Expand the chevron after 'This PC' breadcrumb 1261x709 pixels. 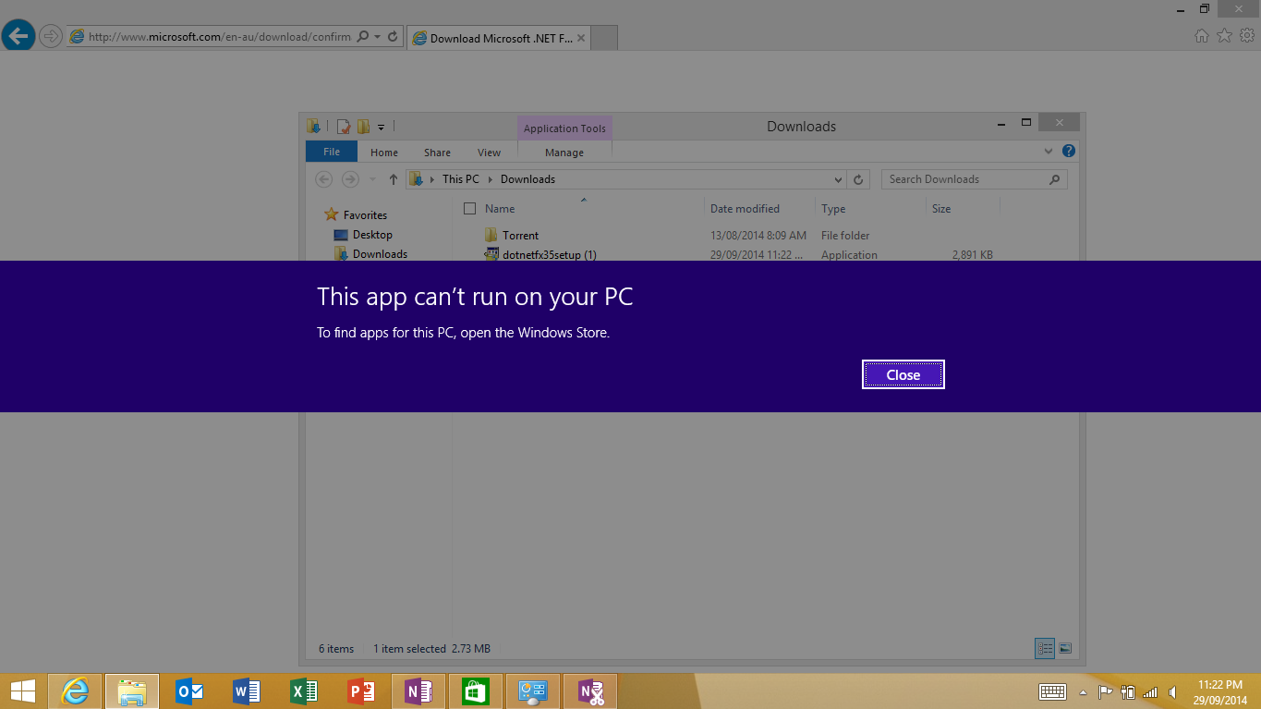click(x=491, y=179)
